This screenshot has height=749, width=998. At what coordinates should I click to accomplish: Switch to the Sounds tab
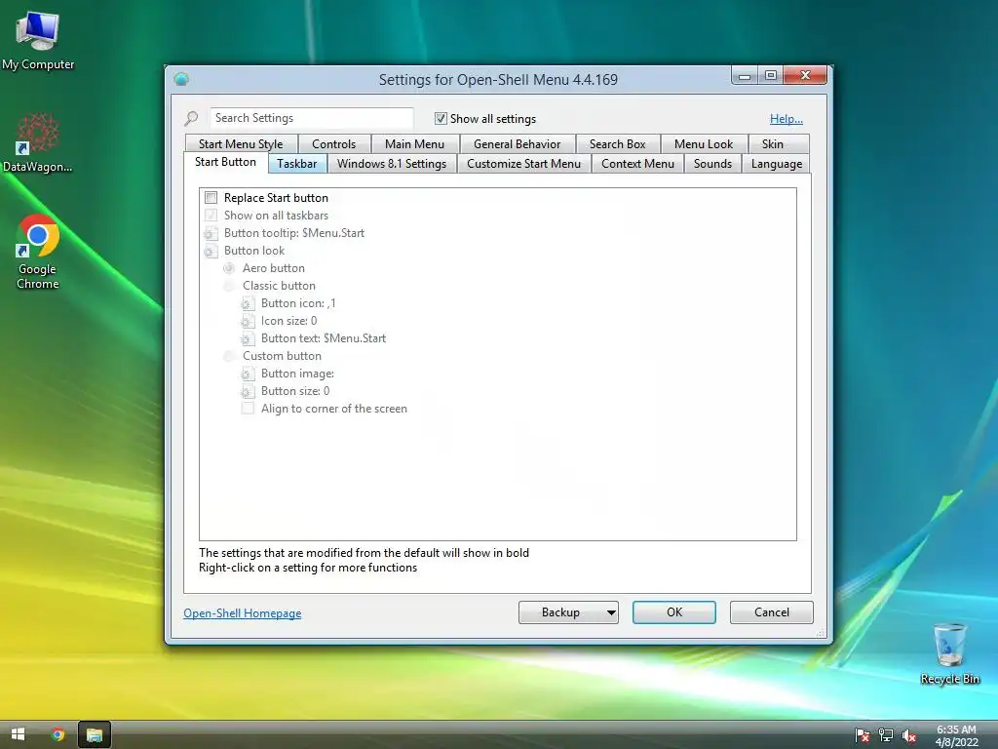712,164
